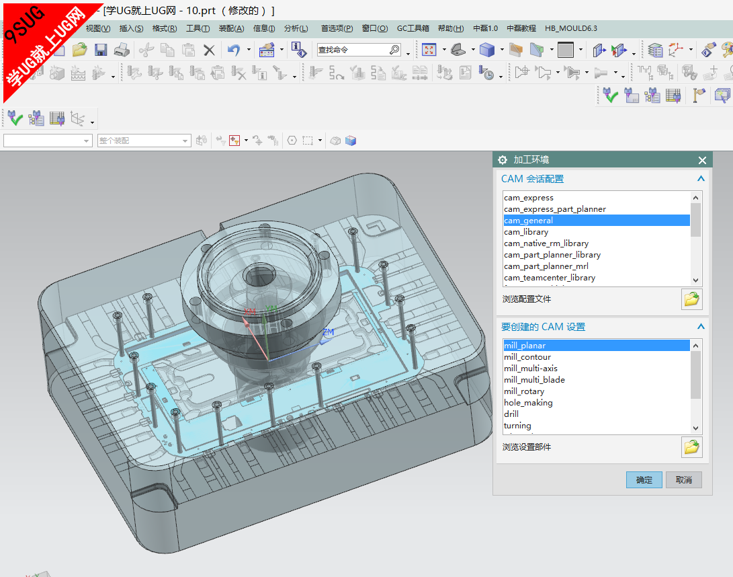Click the Paste clipboard icon
The width and height of the screenshot is (733, 577).
tap(188, 50)
